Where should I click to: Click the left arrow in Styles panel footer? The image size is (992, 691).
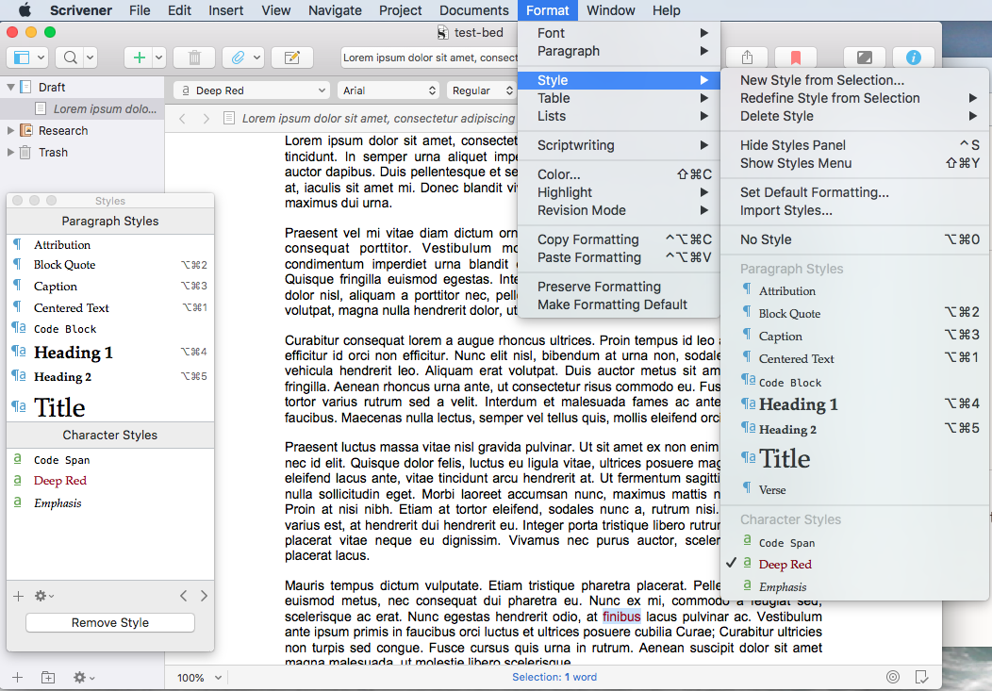pyautogui.click(x=184, y=596)
